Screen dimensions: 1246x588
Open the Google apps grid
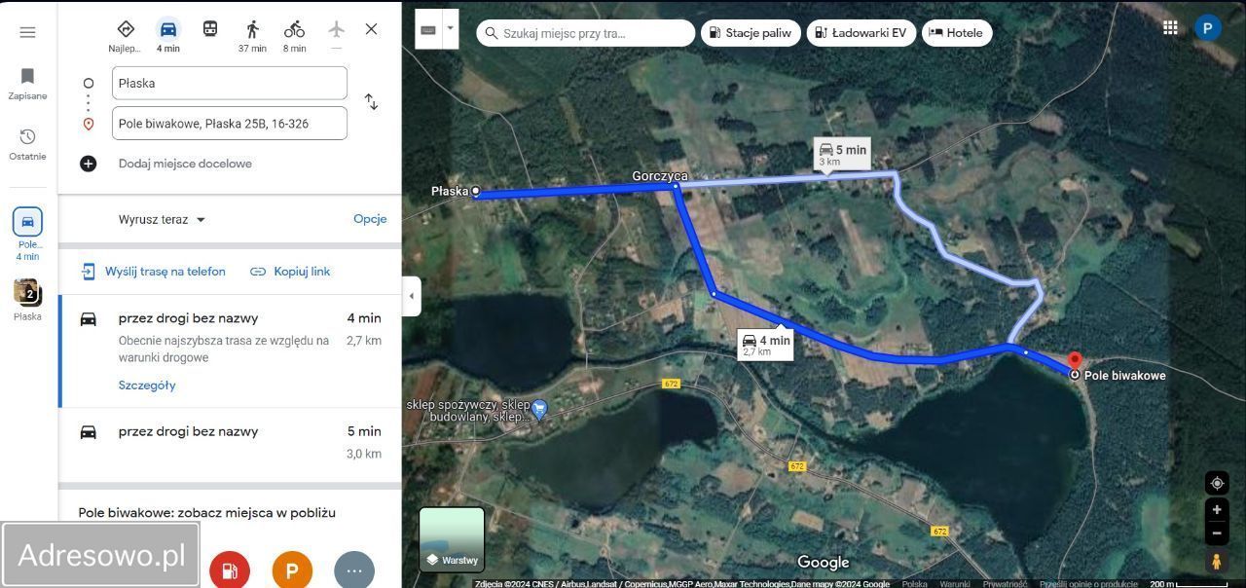[x=1171, y=28]
